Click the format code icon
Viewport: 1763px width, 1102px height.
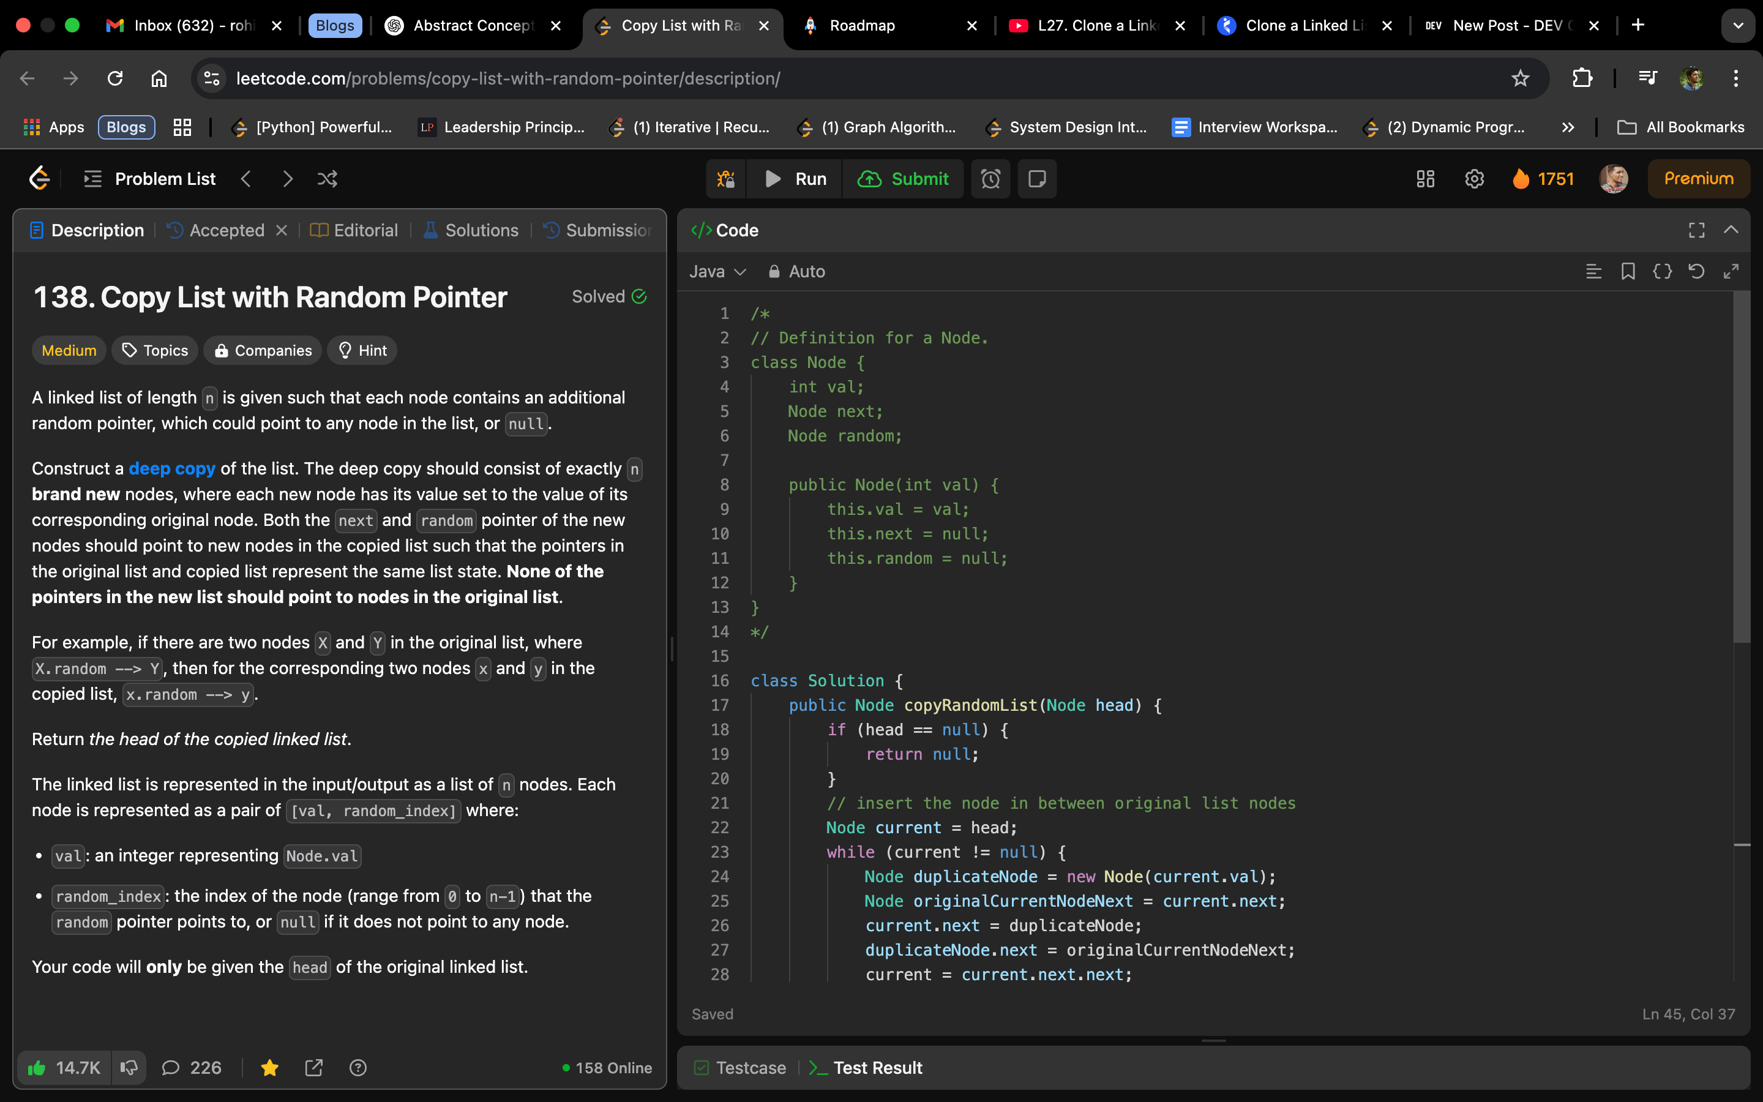tap(1593, 271)
